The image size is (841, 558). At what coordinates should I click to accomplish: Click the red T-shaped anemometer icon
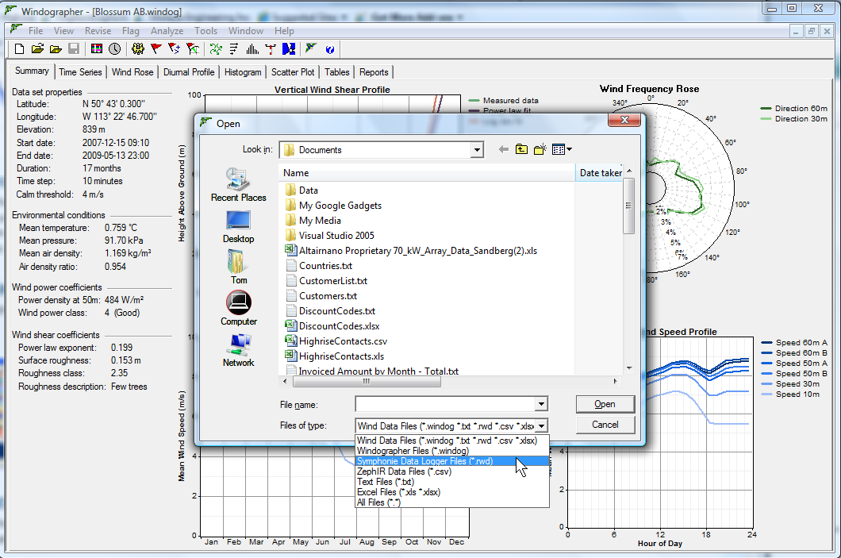point(271,49)
